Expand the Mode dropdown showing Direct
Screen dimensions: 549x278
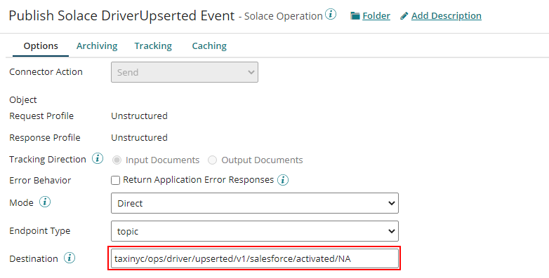coord(255,203)
